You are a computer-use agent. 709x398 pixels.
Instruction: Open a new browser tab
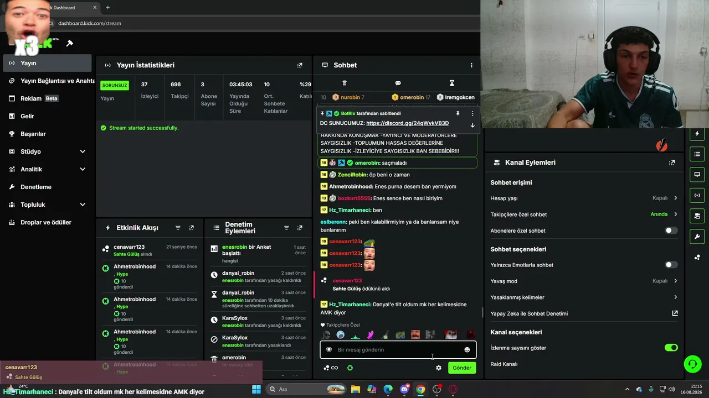(x=107, y=8)
